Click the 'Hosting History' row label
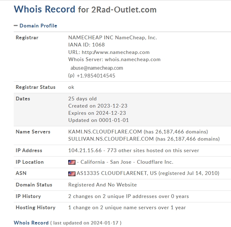This screenshot has width=231, height=227. click(36, 208)
